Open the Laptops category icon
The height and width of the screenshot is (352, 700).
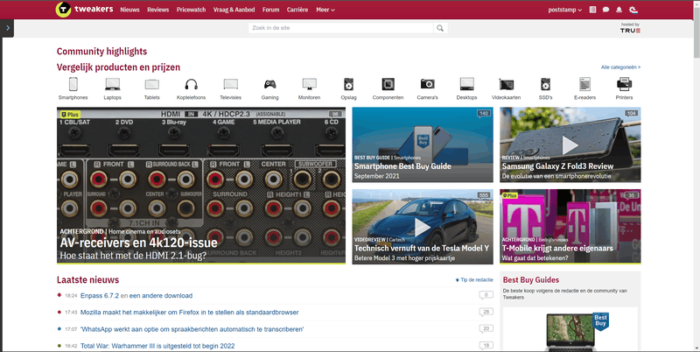113,84
